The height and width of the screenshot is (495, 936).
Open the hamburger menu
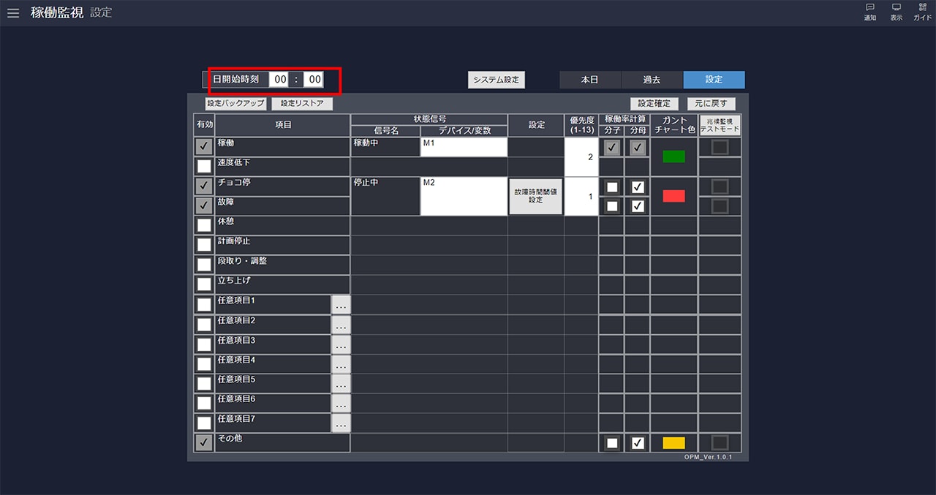tap(13, 13)
